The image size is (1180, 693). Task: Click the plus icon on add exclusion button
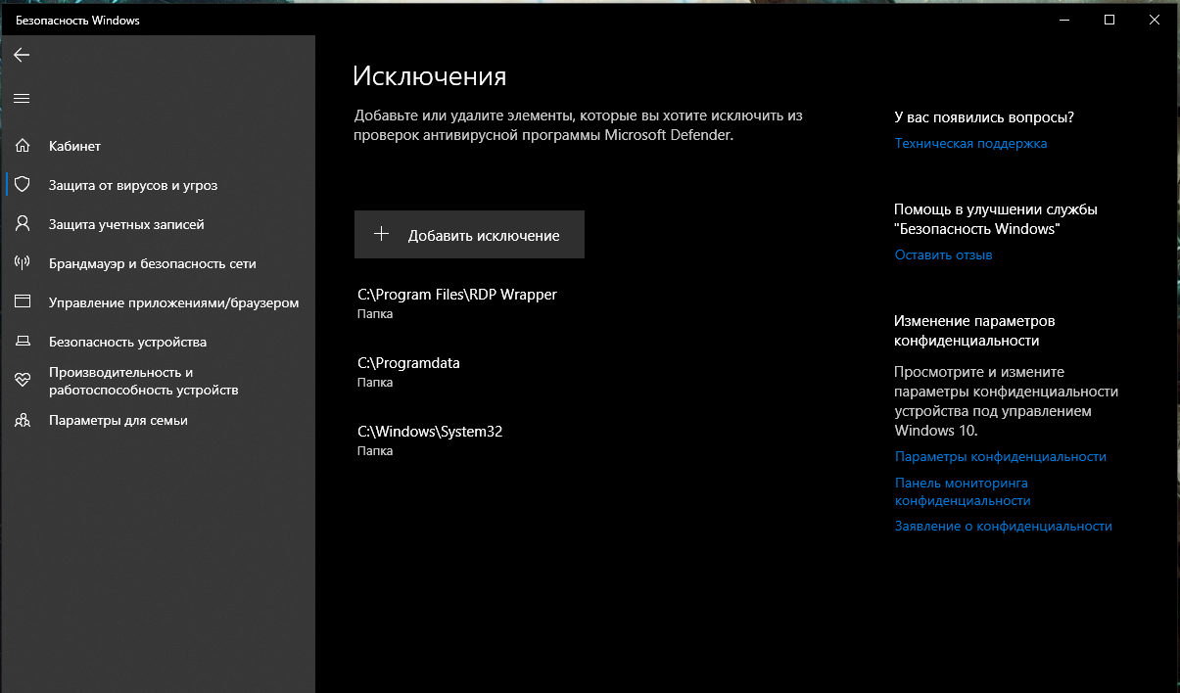[382, 234]
